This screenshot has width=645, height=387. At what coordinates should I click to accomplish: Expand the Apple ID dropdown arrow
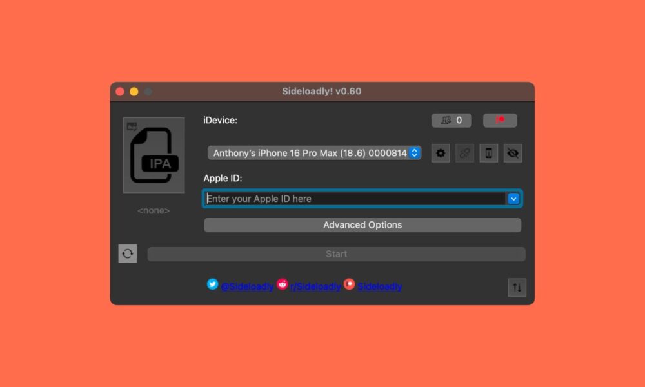[513, 199]
